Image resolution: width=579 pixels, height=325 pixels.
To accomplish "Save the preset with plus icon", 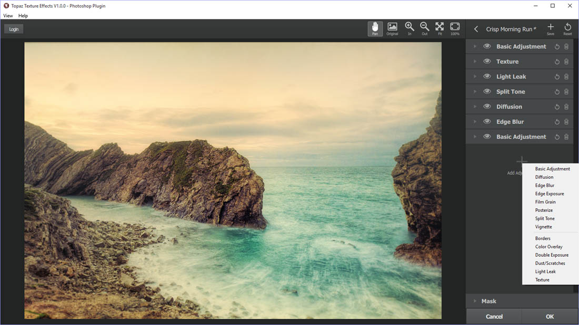I will (551, 29).
